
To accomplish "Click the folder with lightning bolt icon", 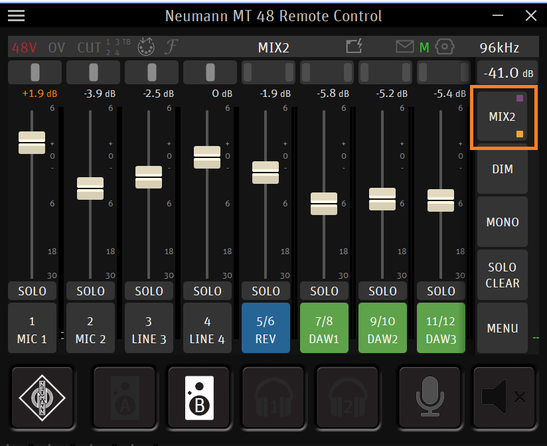I will (x=354, y=46).
